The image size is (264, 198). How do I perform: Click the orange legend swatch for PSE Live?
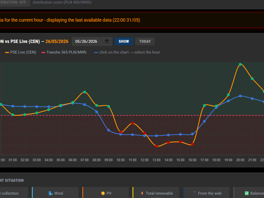coord(7,53)
